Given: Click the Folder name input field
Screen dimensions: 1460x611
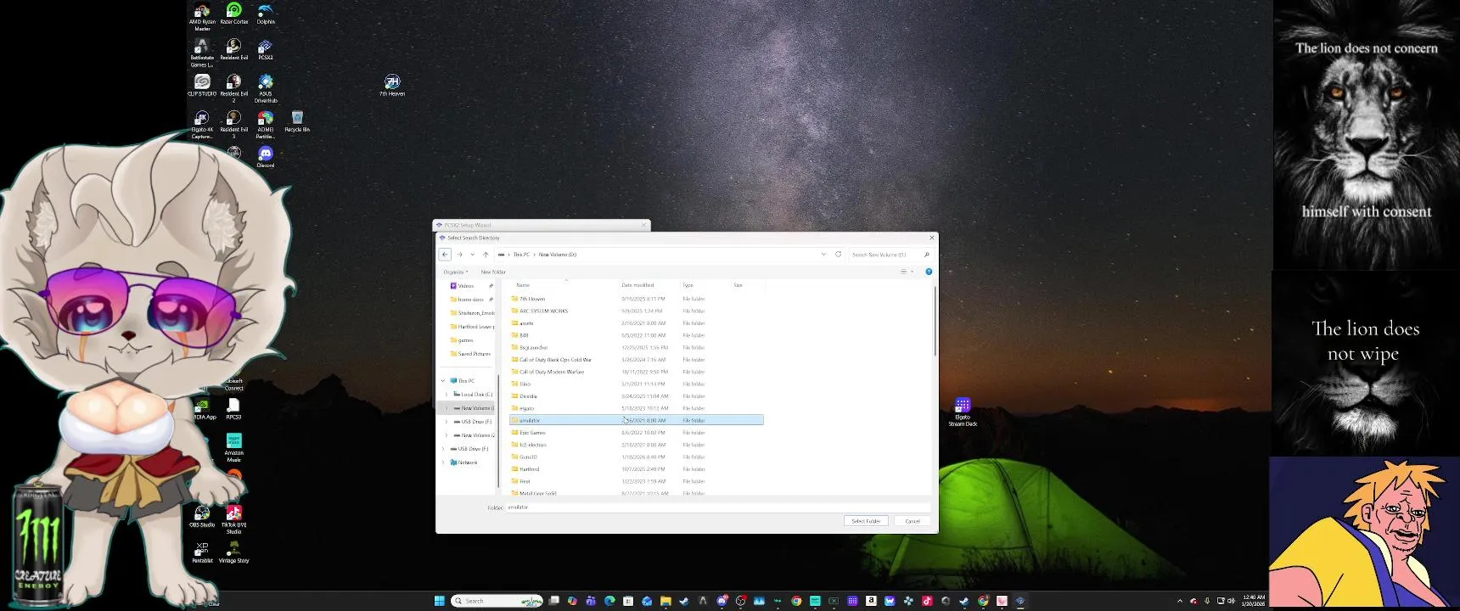Looking at the screenshot, I should [x=718, y=507].
